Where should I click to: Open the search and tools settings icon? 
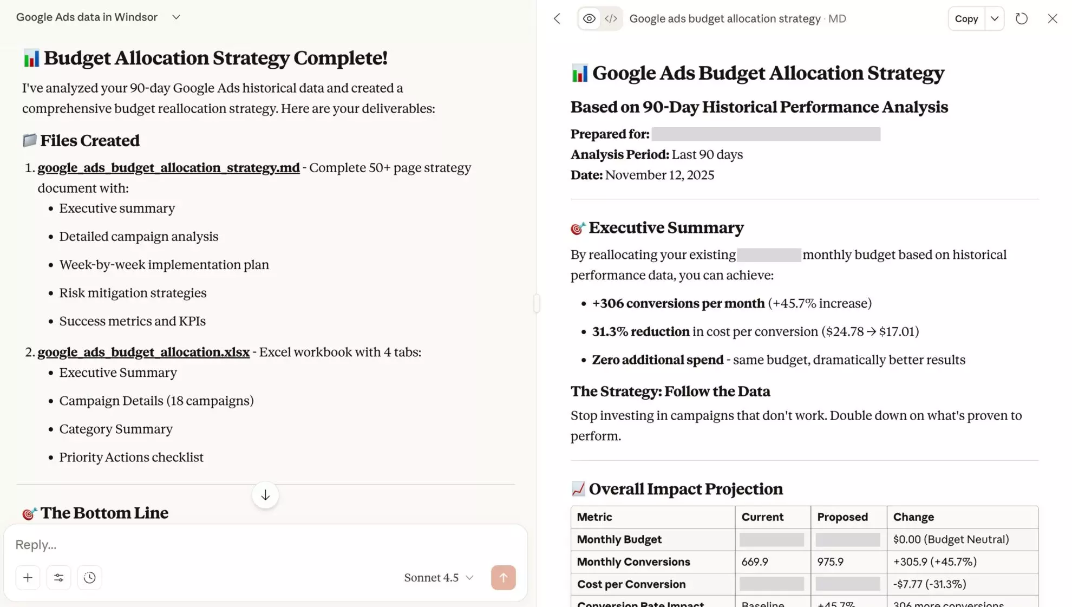coord(58,578)
